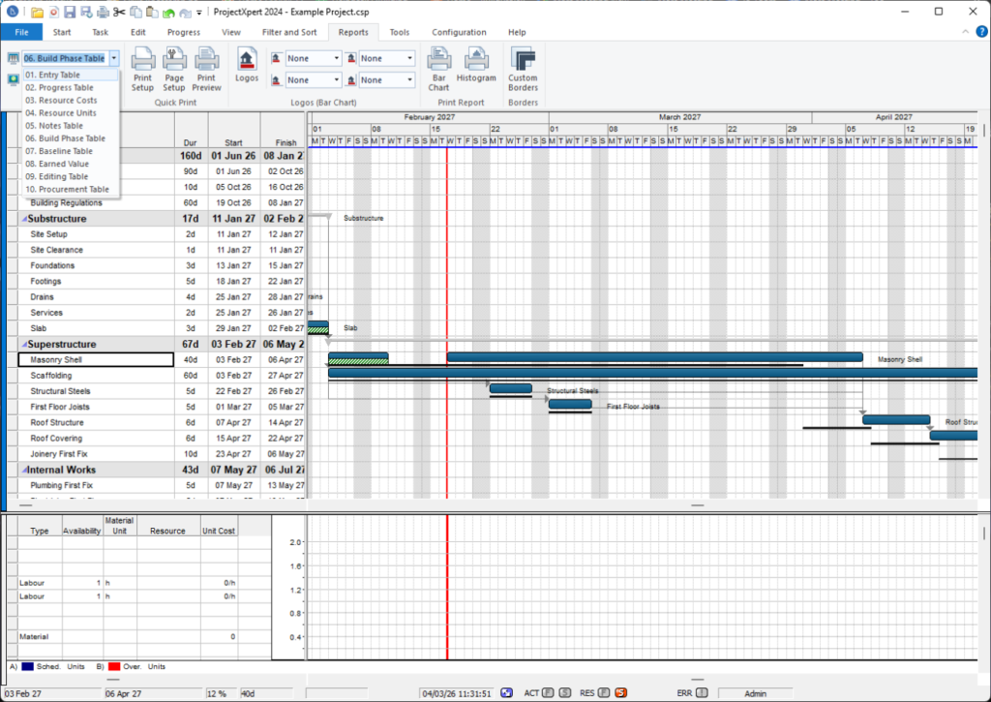The height and width of the screenshot is (702, 991).
Task: Click the Cut scissors icon
Action: pyautogui.click(x=119, y=12)
